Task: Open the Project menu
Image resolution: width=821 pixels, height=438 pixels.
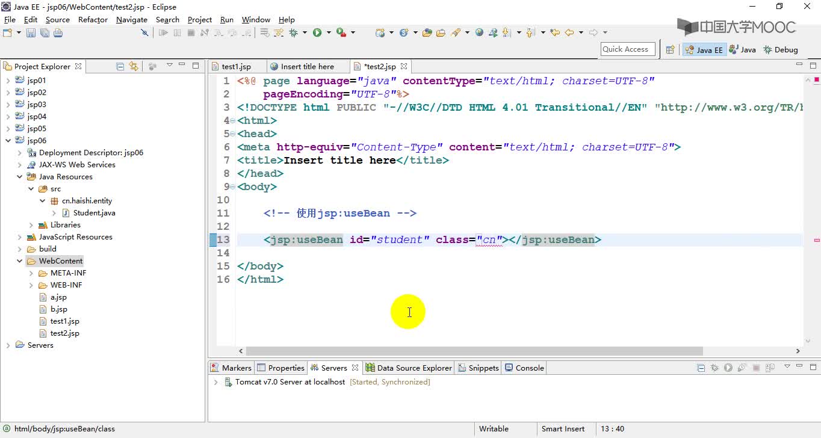Action: point(200,20)
